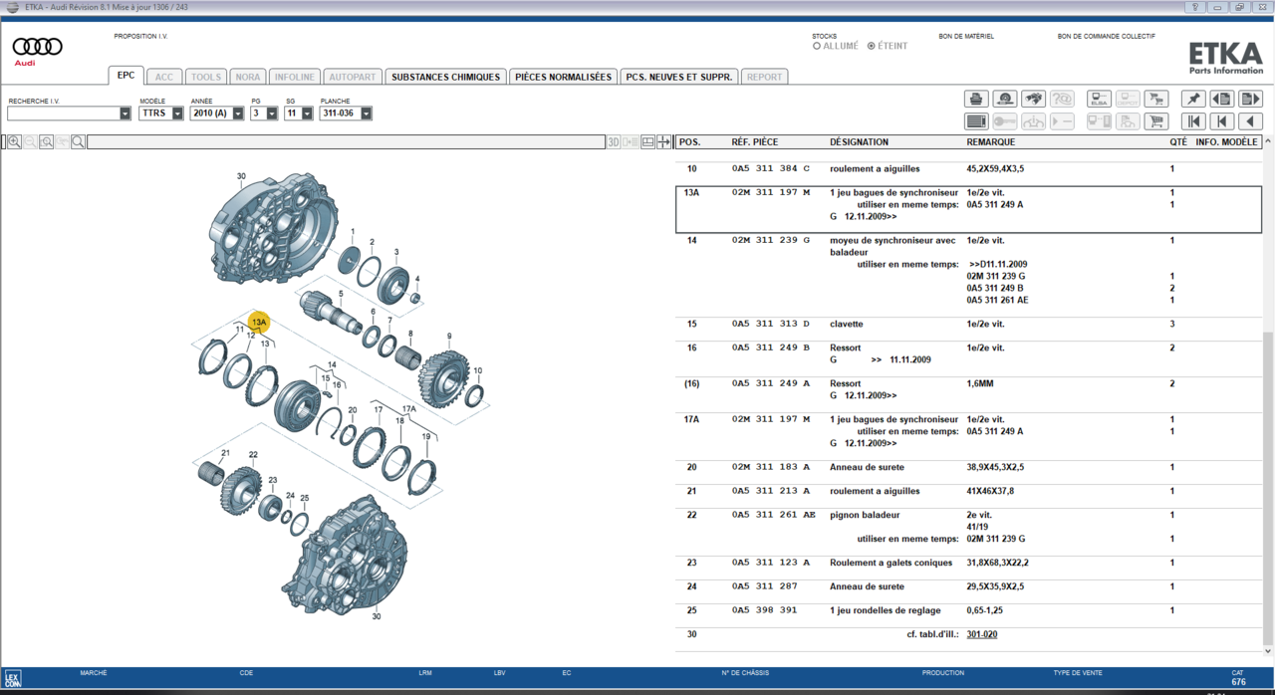Screen dimensions: 1275x695
Task: Open the PLANCHE 311-036 dropdown
Action: tap(365, 113)
